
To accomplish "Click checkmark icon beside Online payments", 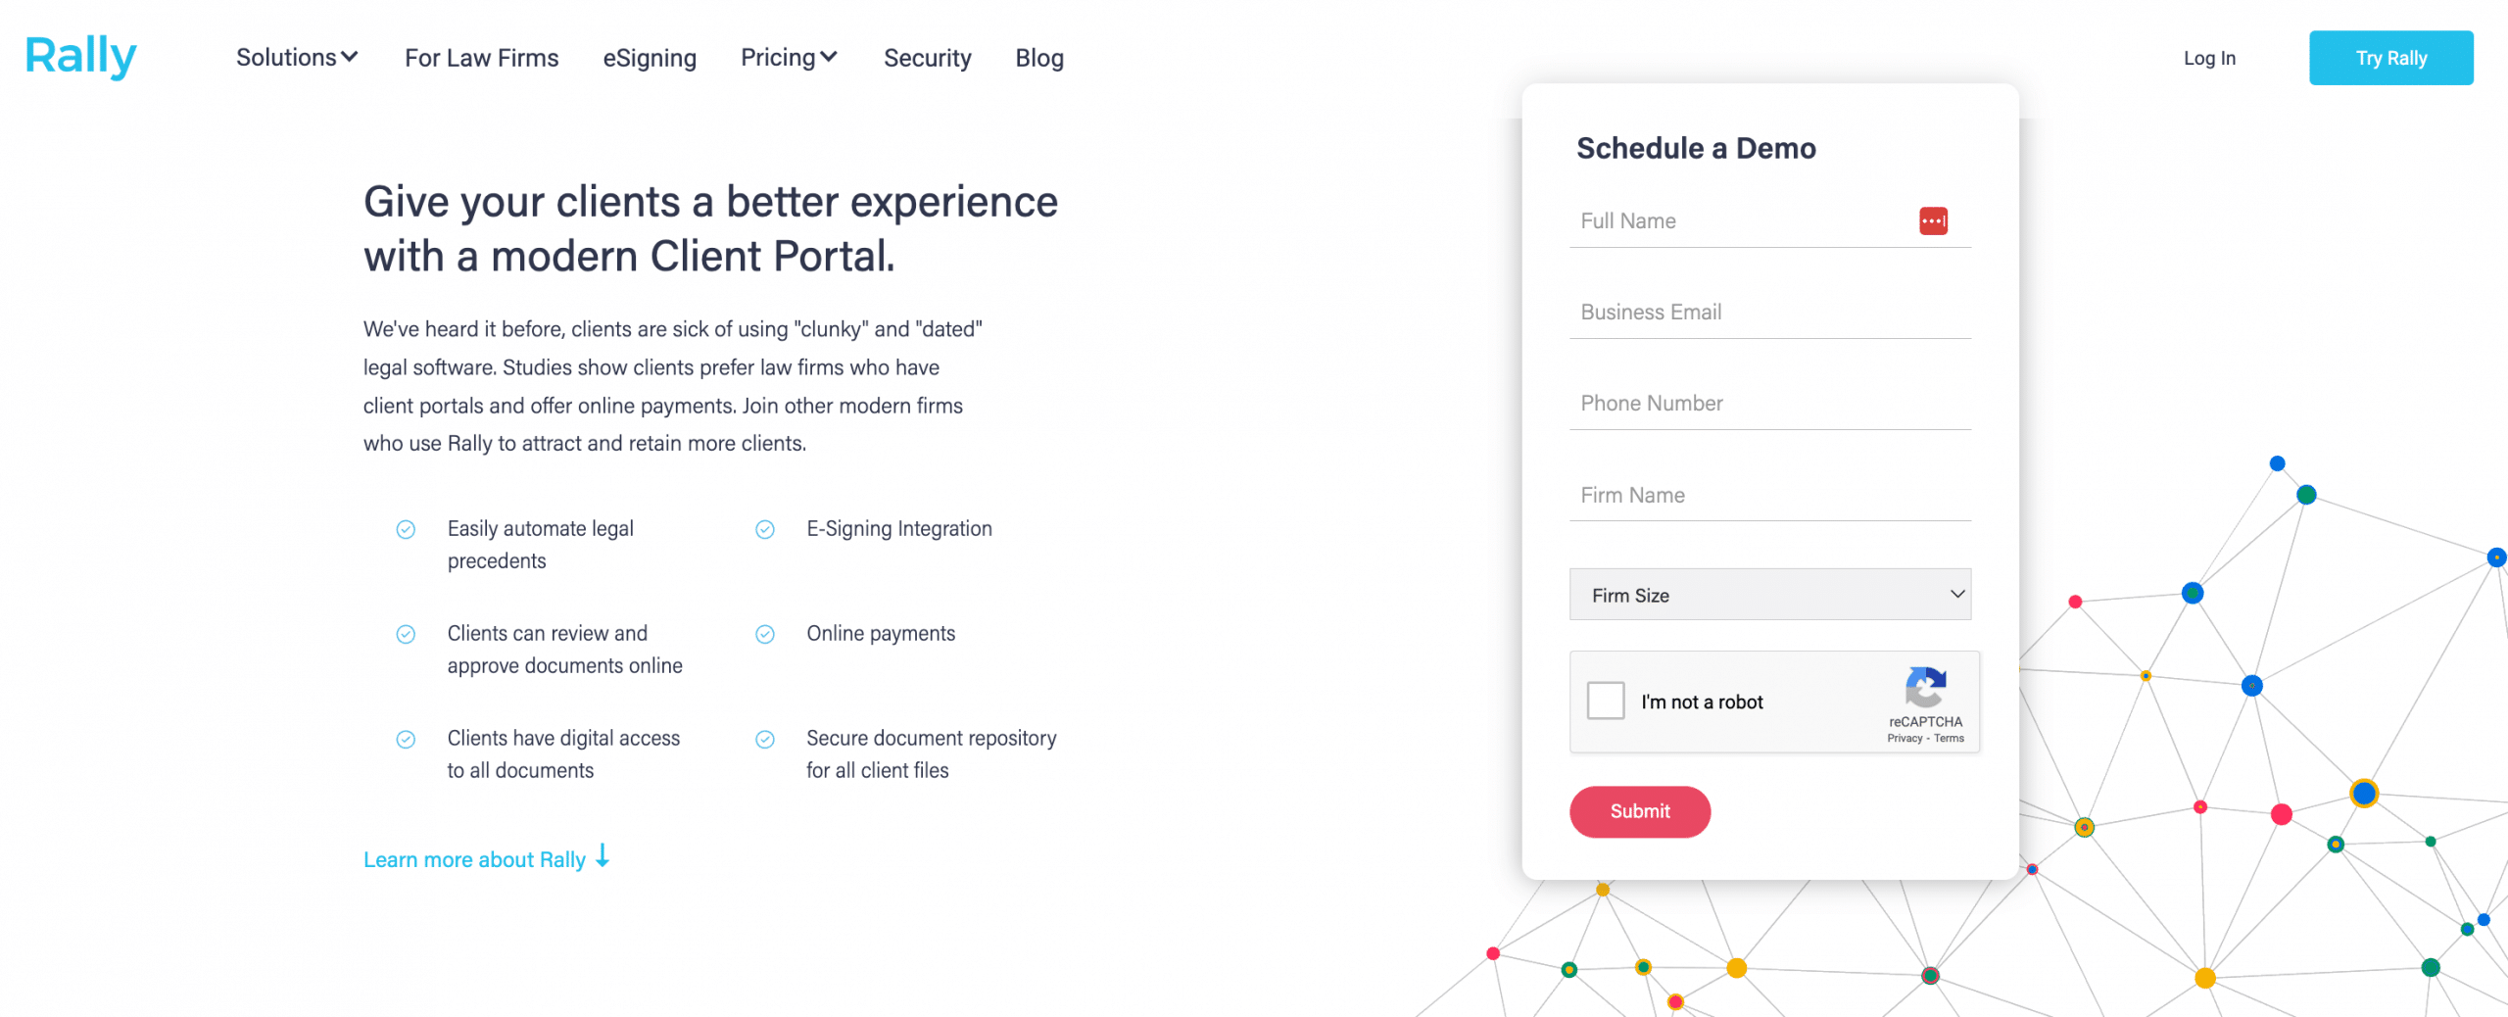I will tap(765, 635).
